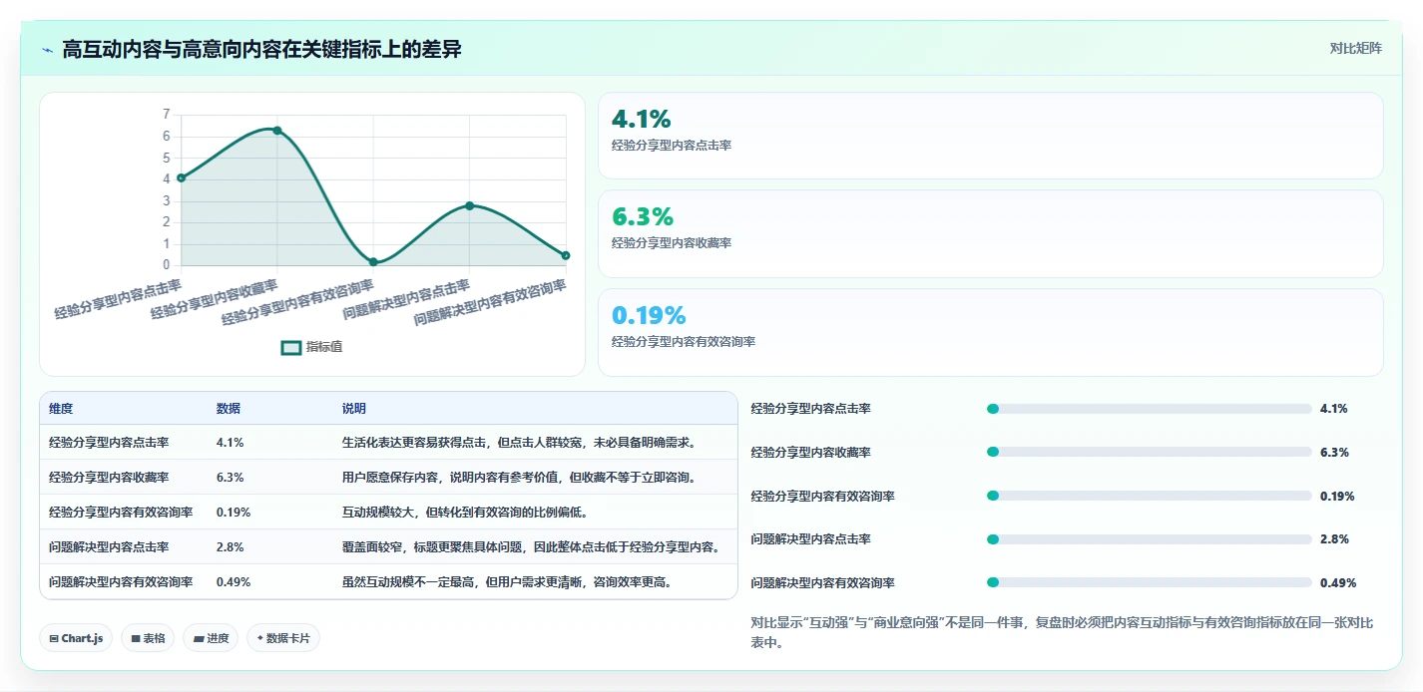Click the 对比矩阵 label in header
Image resolution: width=1423 pixels, height=692 pixels.
pyautogui.click(x=1356, y=49)
